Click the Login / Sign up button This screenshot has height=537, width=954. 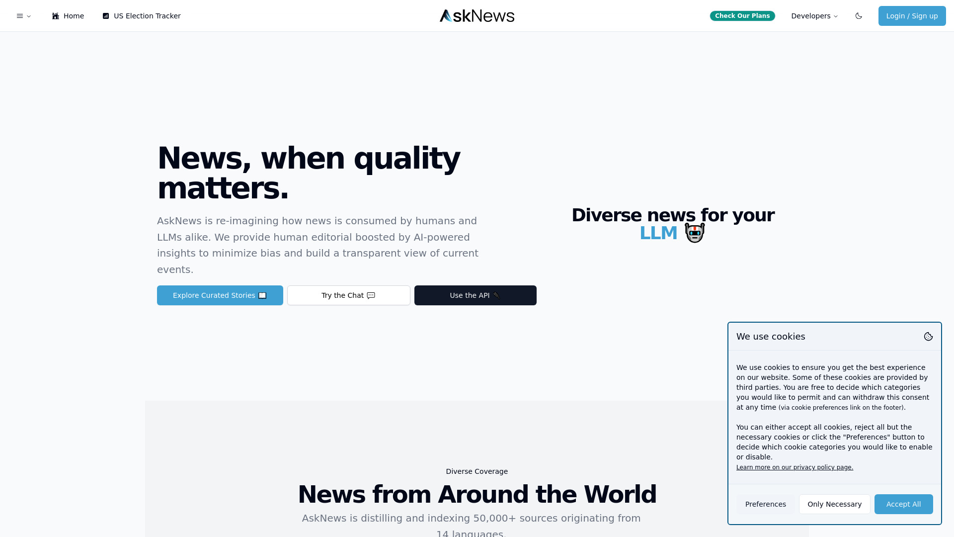click(912, 16)
